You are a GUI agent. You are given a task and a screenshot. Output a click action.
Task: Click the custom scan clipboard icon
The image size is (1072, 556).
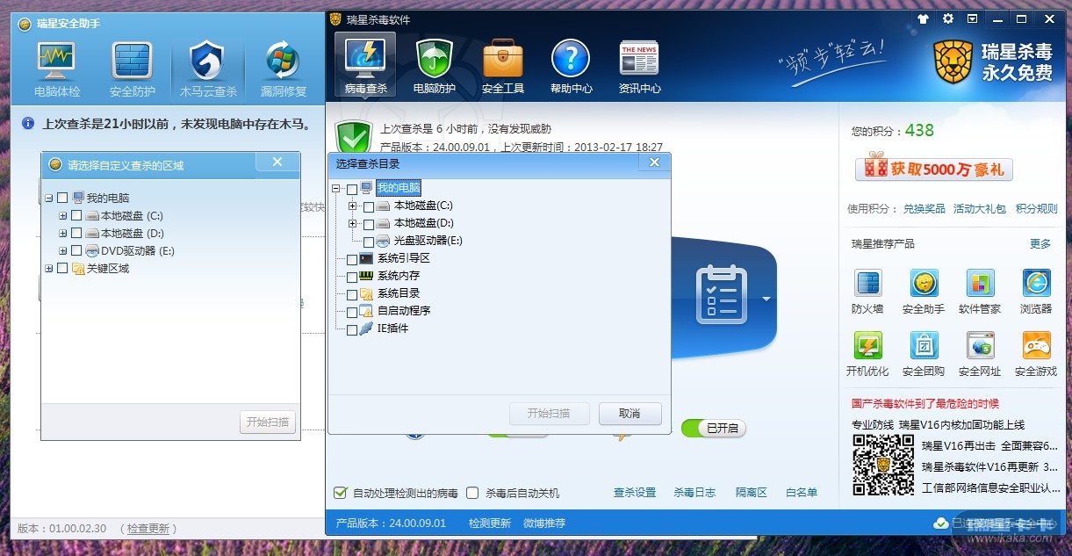click(x=721, y=294)
